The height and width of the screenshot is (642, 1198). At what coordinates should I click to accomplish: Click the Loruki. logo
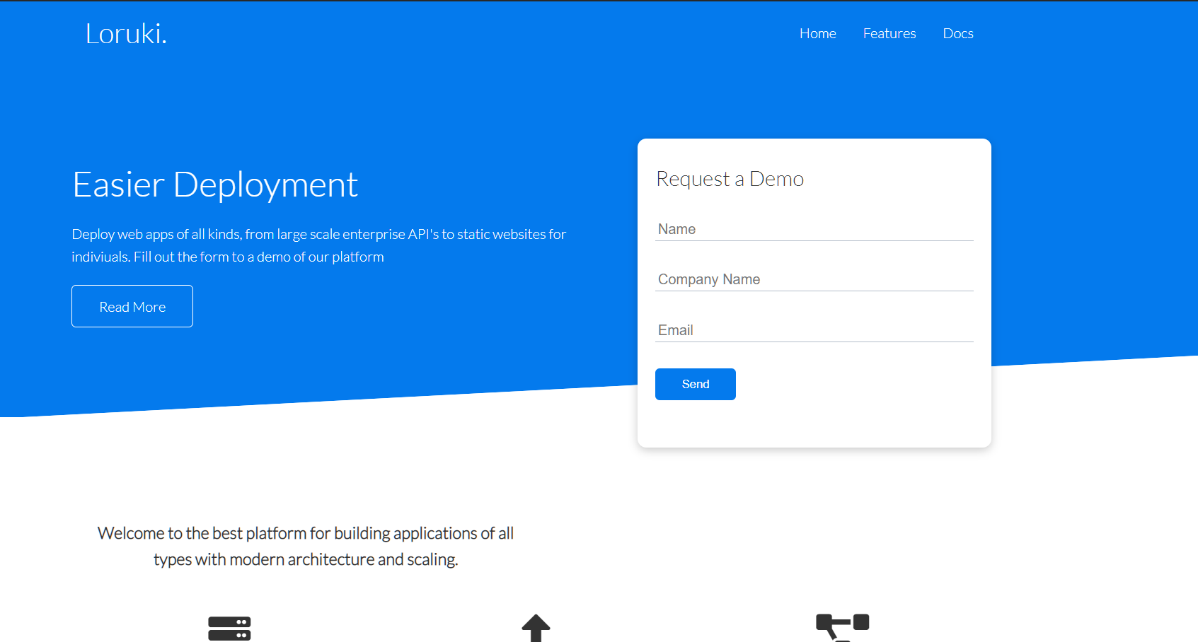tap(125, 33)
